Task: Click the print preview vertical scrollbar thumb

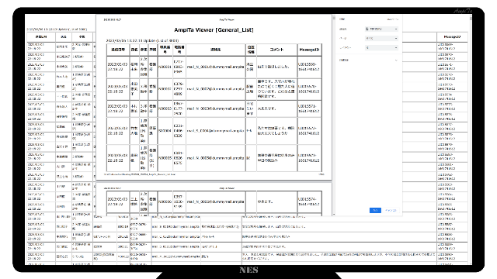Action: [x=334, y=19]
